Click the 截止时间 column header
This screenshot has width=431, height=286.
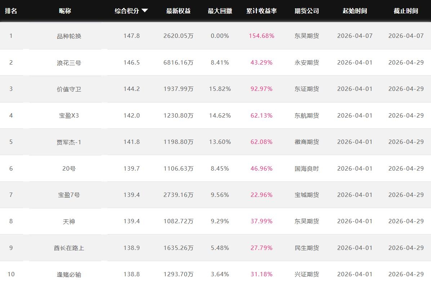[406, 11]
